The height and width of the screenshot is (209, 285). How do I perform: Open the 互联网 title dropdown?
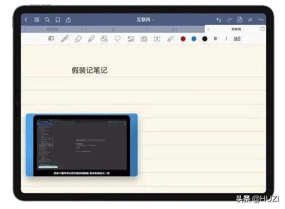pos(145,19)
